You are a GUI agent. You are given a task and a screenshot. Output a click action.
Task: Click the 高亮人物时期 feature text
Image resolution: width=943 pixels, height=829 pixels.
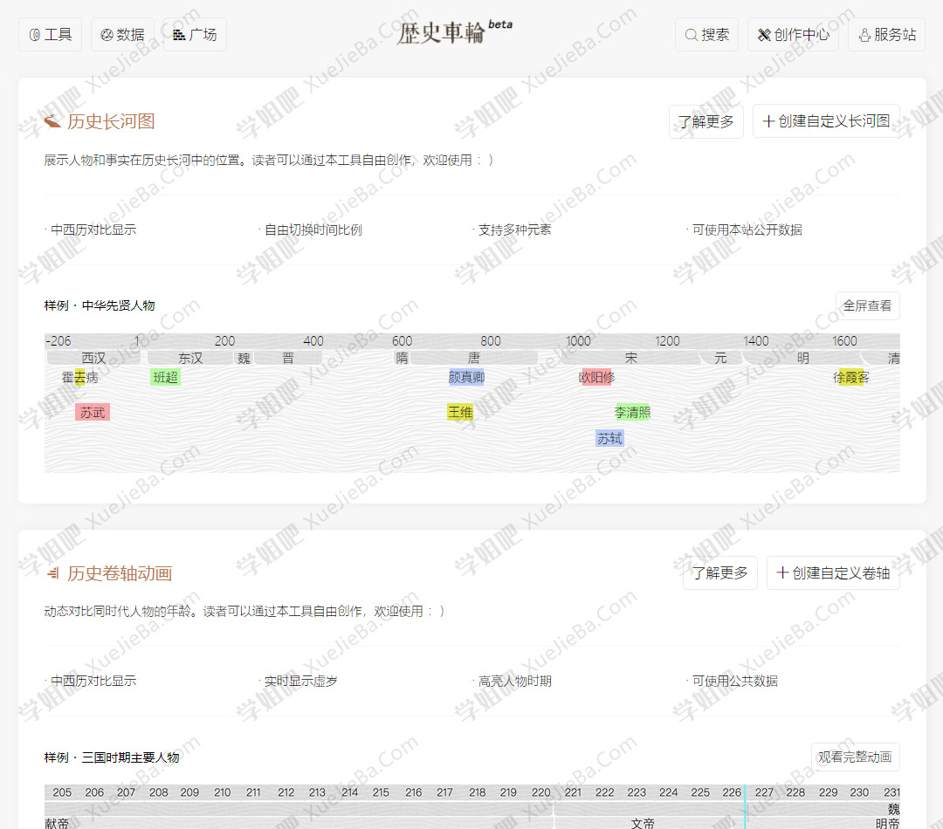click(515, 682)
